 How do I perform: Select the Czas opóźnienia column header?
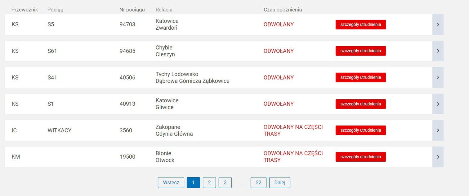pos(282,10)
